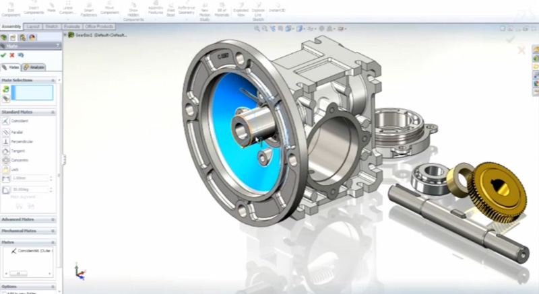
Task: Select the Analysis tab in PropertyManager
Action: 34,67
